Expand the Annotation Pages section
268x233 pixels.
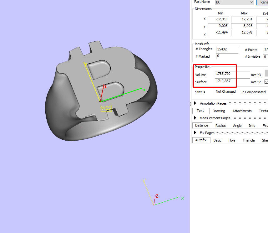tap(195, 103)
